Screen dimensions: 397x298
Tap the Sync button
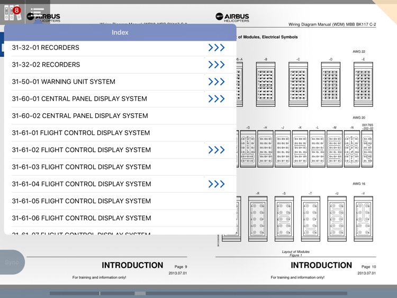pyautogui.click(x=12, y=263)
